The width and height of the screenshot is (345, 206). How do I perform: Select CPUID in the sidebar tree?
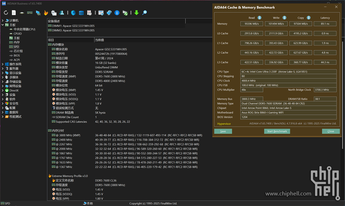point(18,34)
